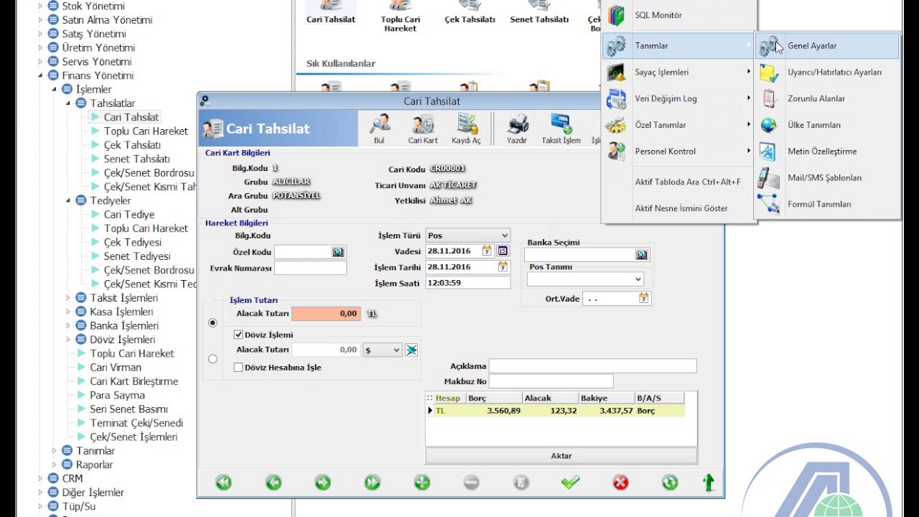Select Genel Ayarlar submenu item
919x517 pixels.
tap(827, 46)
